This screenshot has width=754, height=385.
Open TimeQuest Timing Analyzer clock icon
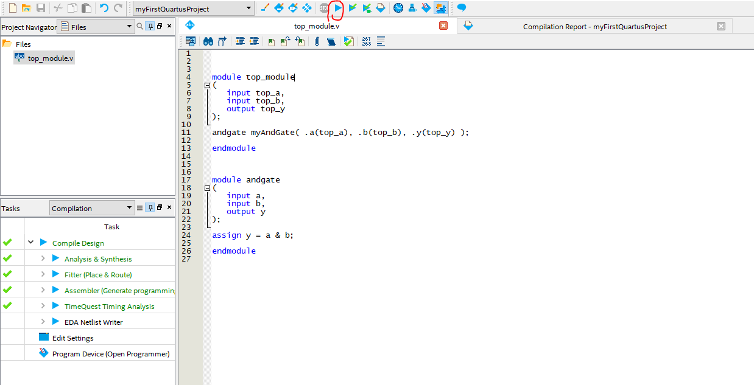coord(398,8)
